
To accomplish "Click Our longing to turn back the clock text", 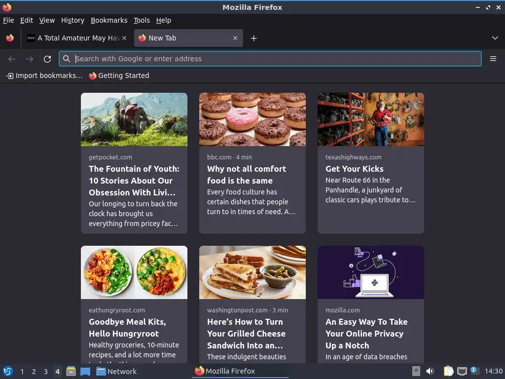I will point(133,214).
